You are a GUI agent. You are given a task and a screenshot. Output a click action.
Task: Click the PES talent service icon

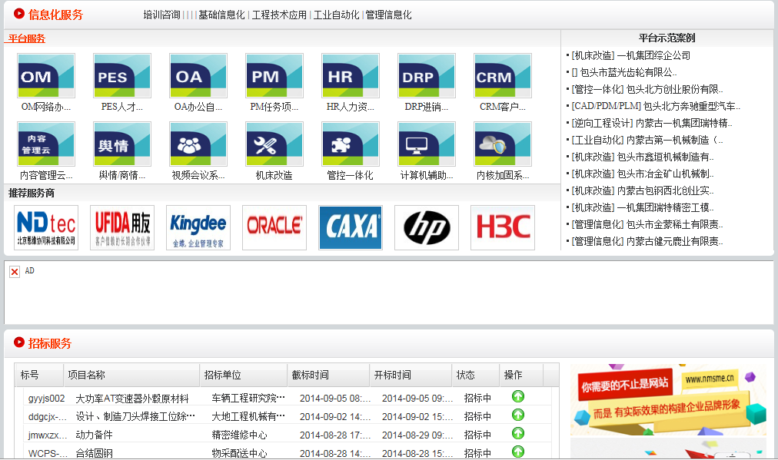[122, 76]
